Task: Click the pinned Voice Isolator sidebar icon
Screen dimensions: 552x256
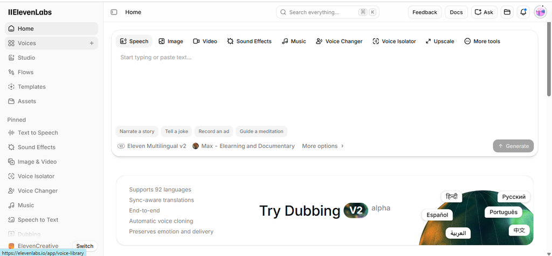Action: tap(11, 176)
